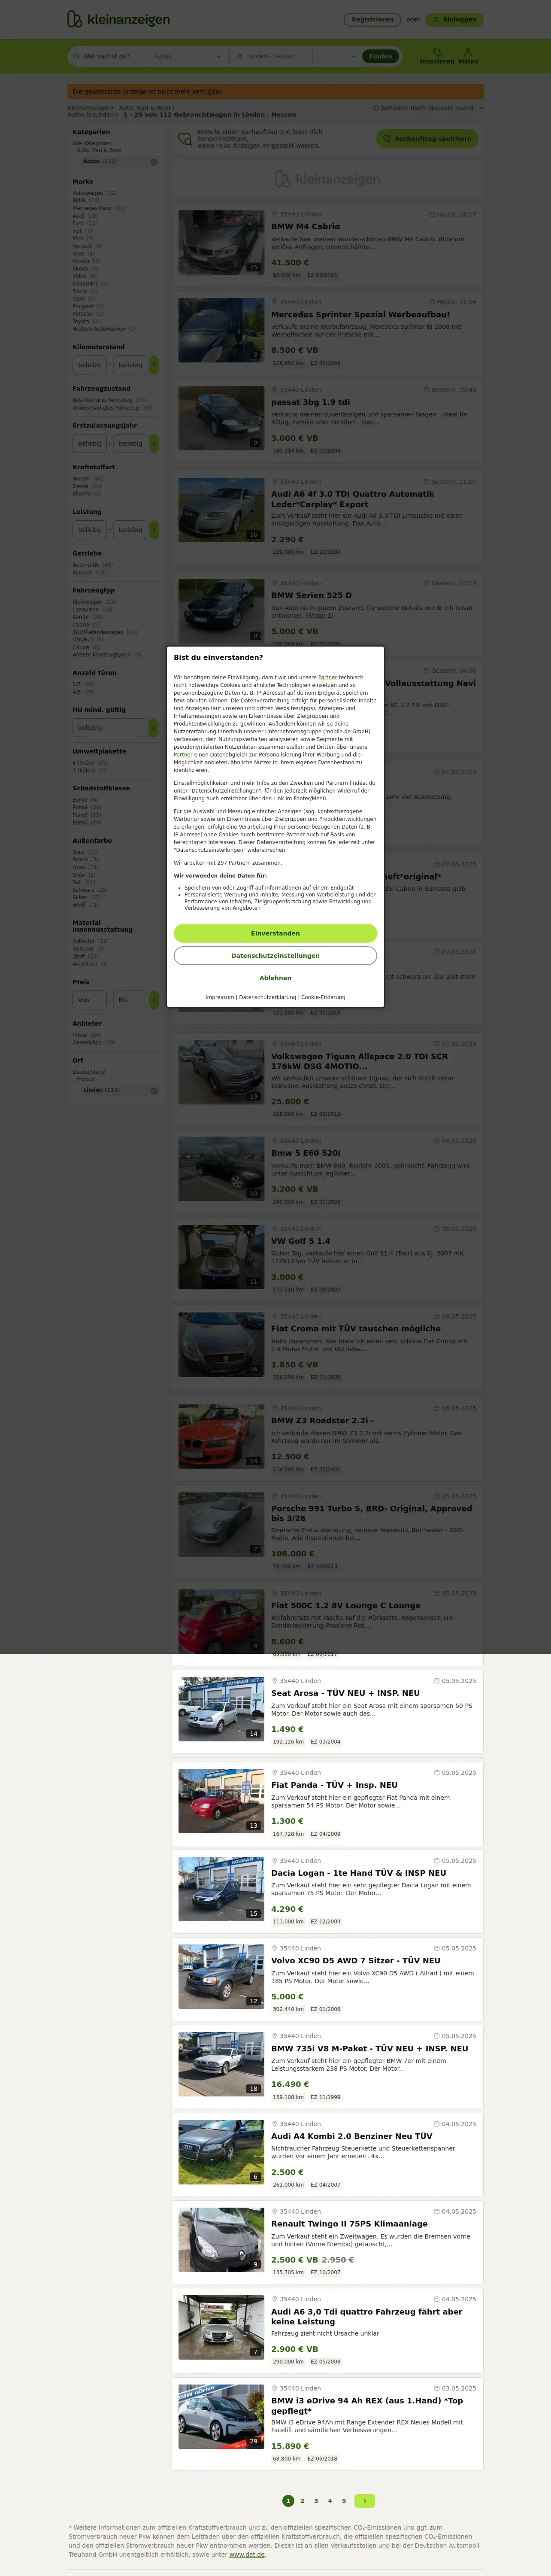Click Registrieren button

(x=372, y=19)
